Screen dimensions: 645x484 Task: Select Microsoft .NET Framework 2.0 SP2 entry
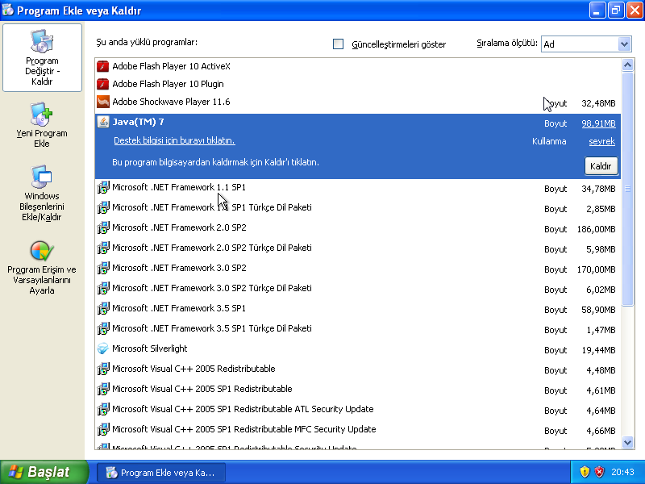coord(358,228)
